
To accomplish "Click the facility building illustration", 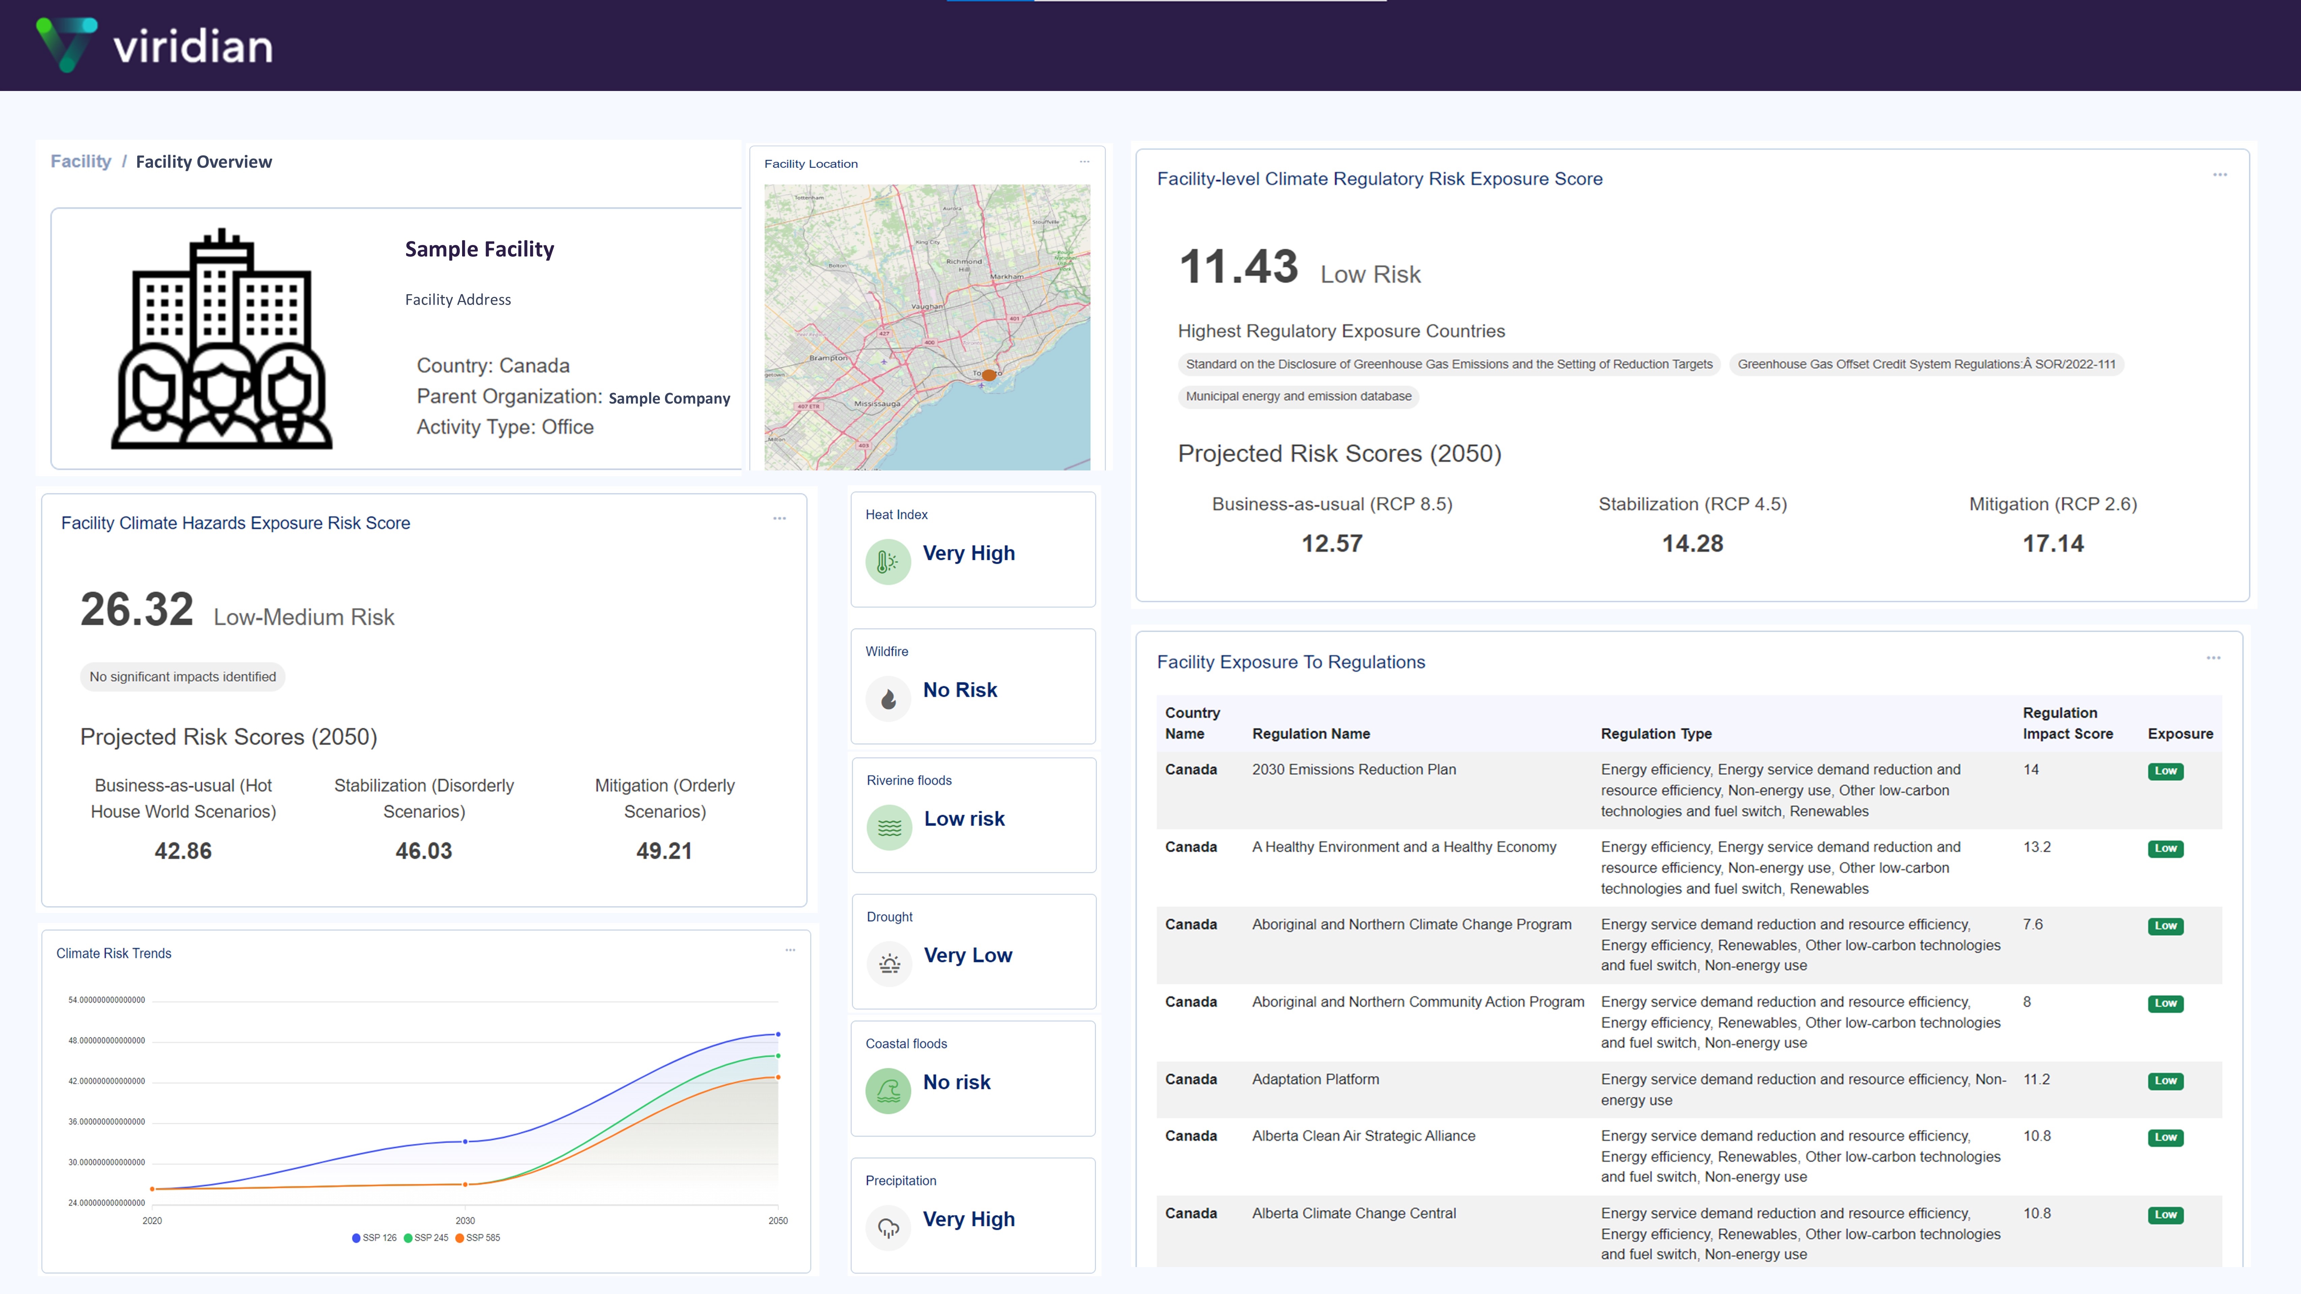I will coord(221,338).
